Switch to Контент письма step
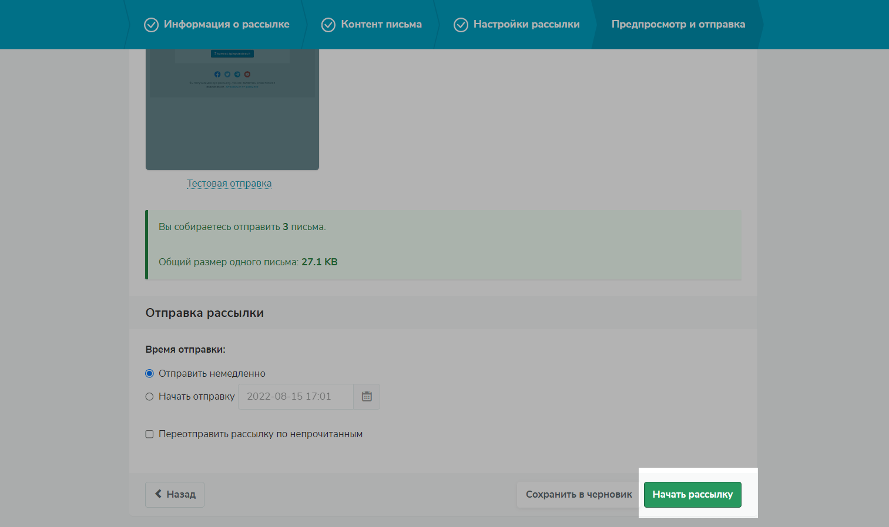Viewport: 889px width, 527px height. [381, 24]
